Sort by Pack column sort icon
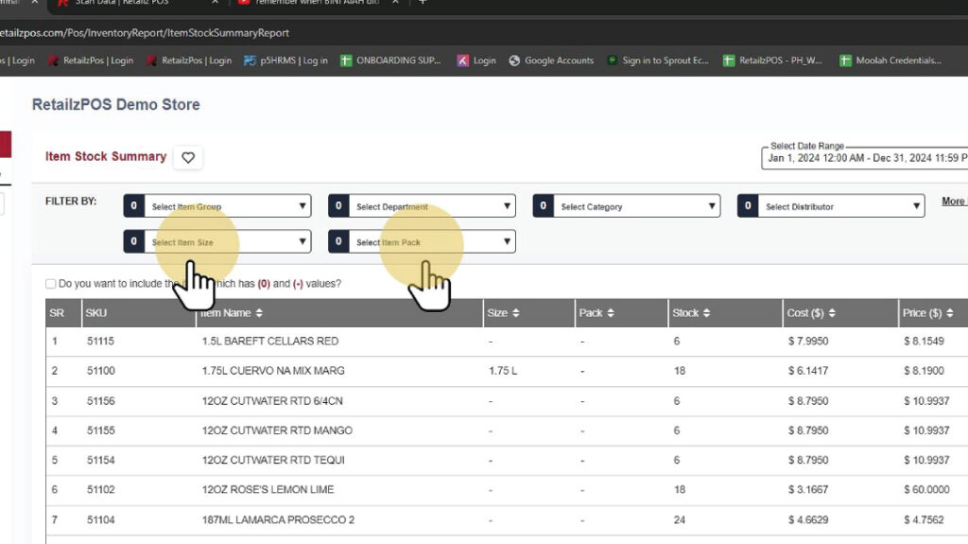The width and height of the screenshot is (968, 544). click(x=611, y=313)
